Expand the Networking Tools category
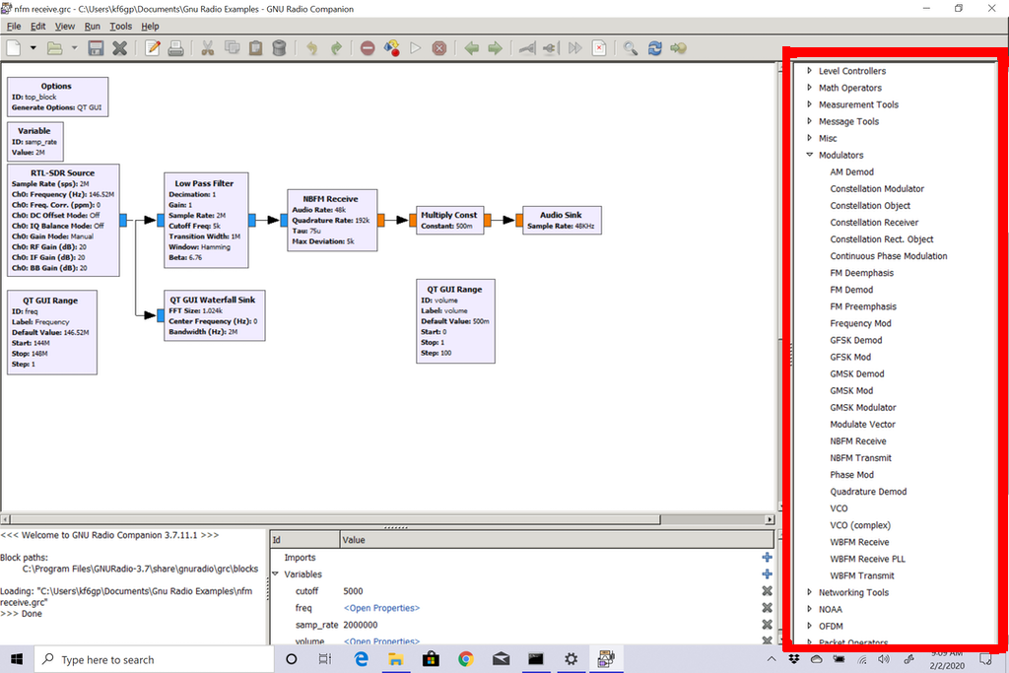This screenshot has height=673, width=1009. point(810,592)
